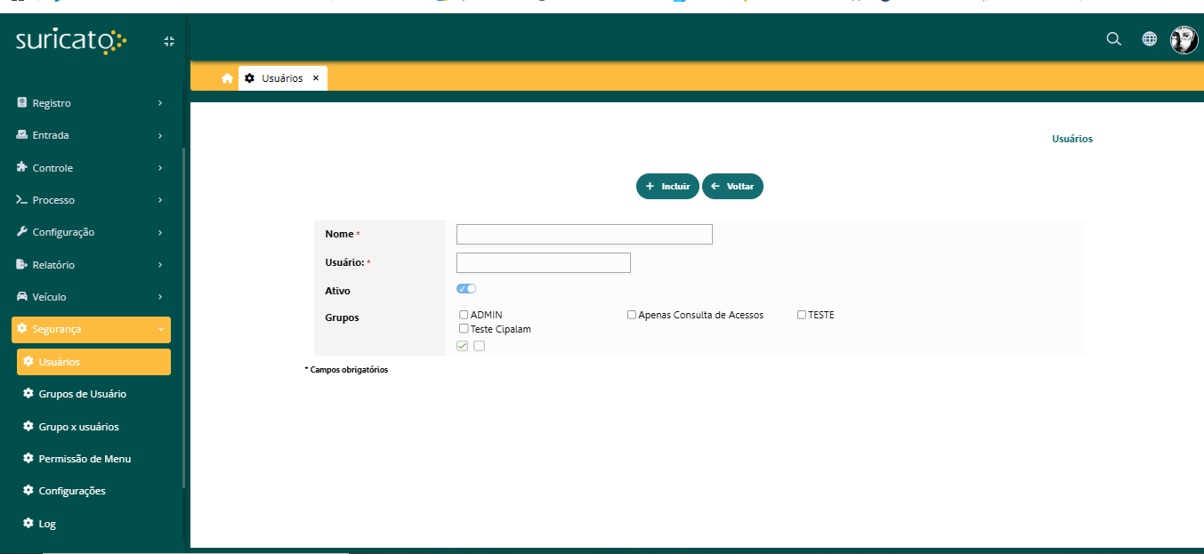Expand the Registro menu chevron
This screenshot has height=554, width=1204.
tap(160, 103)
